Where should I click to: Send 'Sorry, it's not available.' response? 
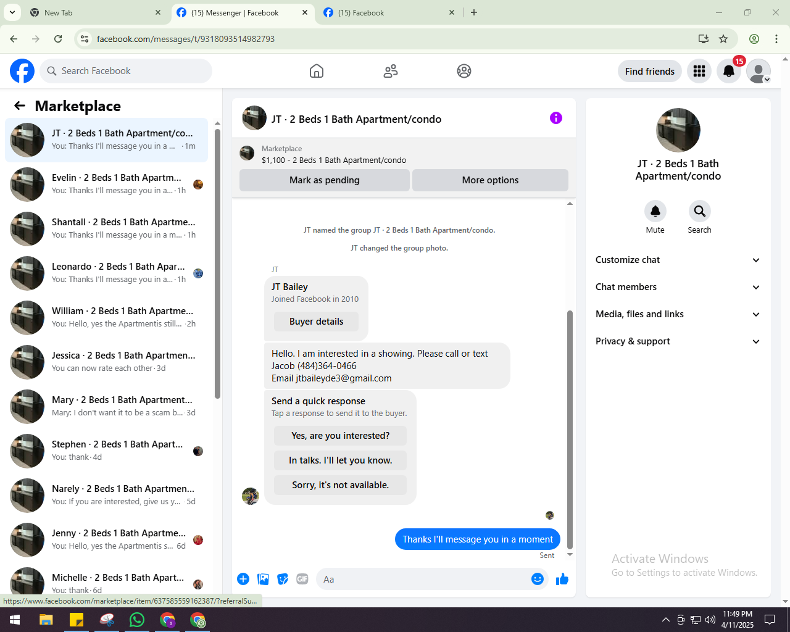(x=340, y=485)
